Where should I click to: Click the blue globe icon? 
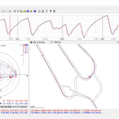pos(35,11)
